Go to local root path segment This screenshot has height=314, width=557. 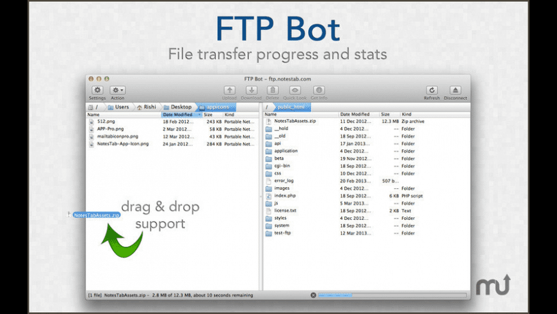click(x=93, y=107)
